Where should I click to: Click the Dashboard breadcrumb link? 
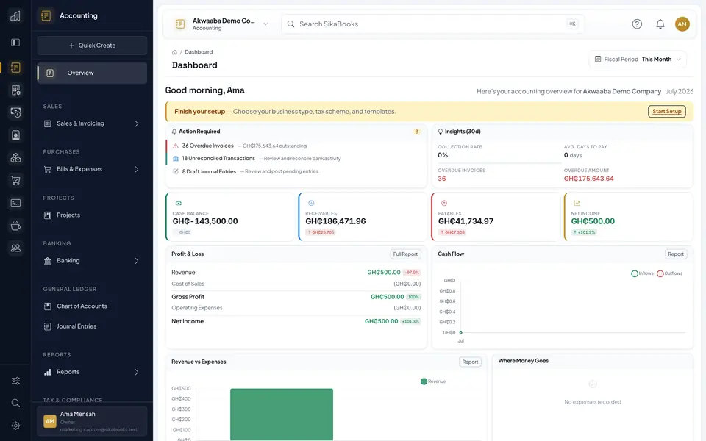199,52
